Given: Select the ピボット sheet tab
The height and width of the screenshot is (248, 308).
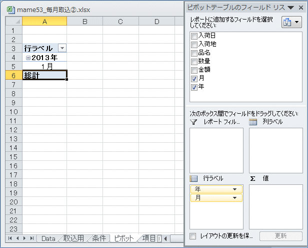Looking at the screenshot, I should (124, 238).
